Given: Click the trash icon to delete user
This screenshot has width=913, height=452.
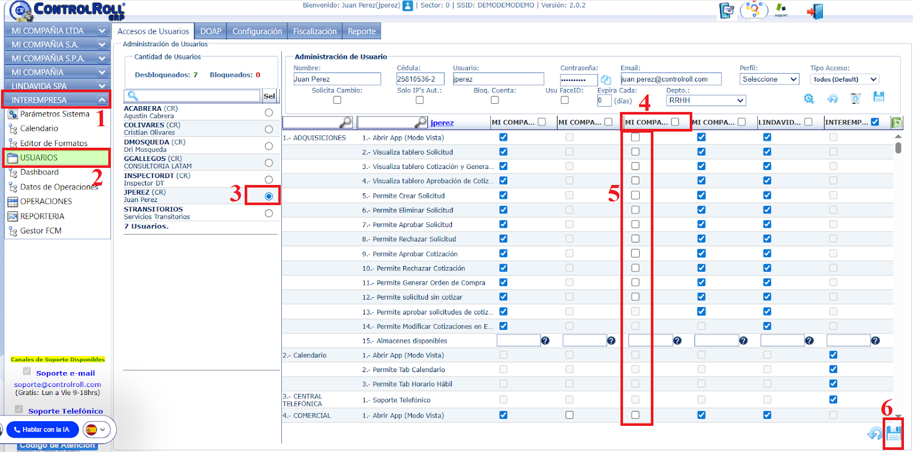Looking at the screenshot, I should point(855,99).
